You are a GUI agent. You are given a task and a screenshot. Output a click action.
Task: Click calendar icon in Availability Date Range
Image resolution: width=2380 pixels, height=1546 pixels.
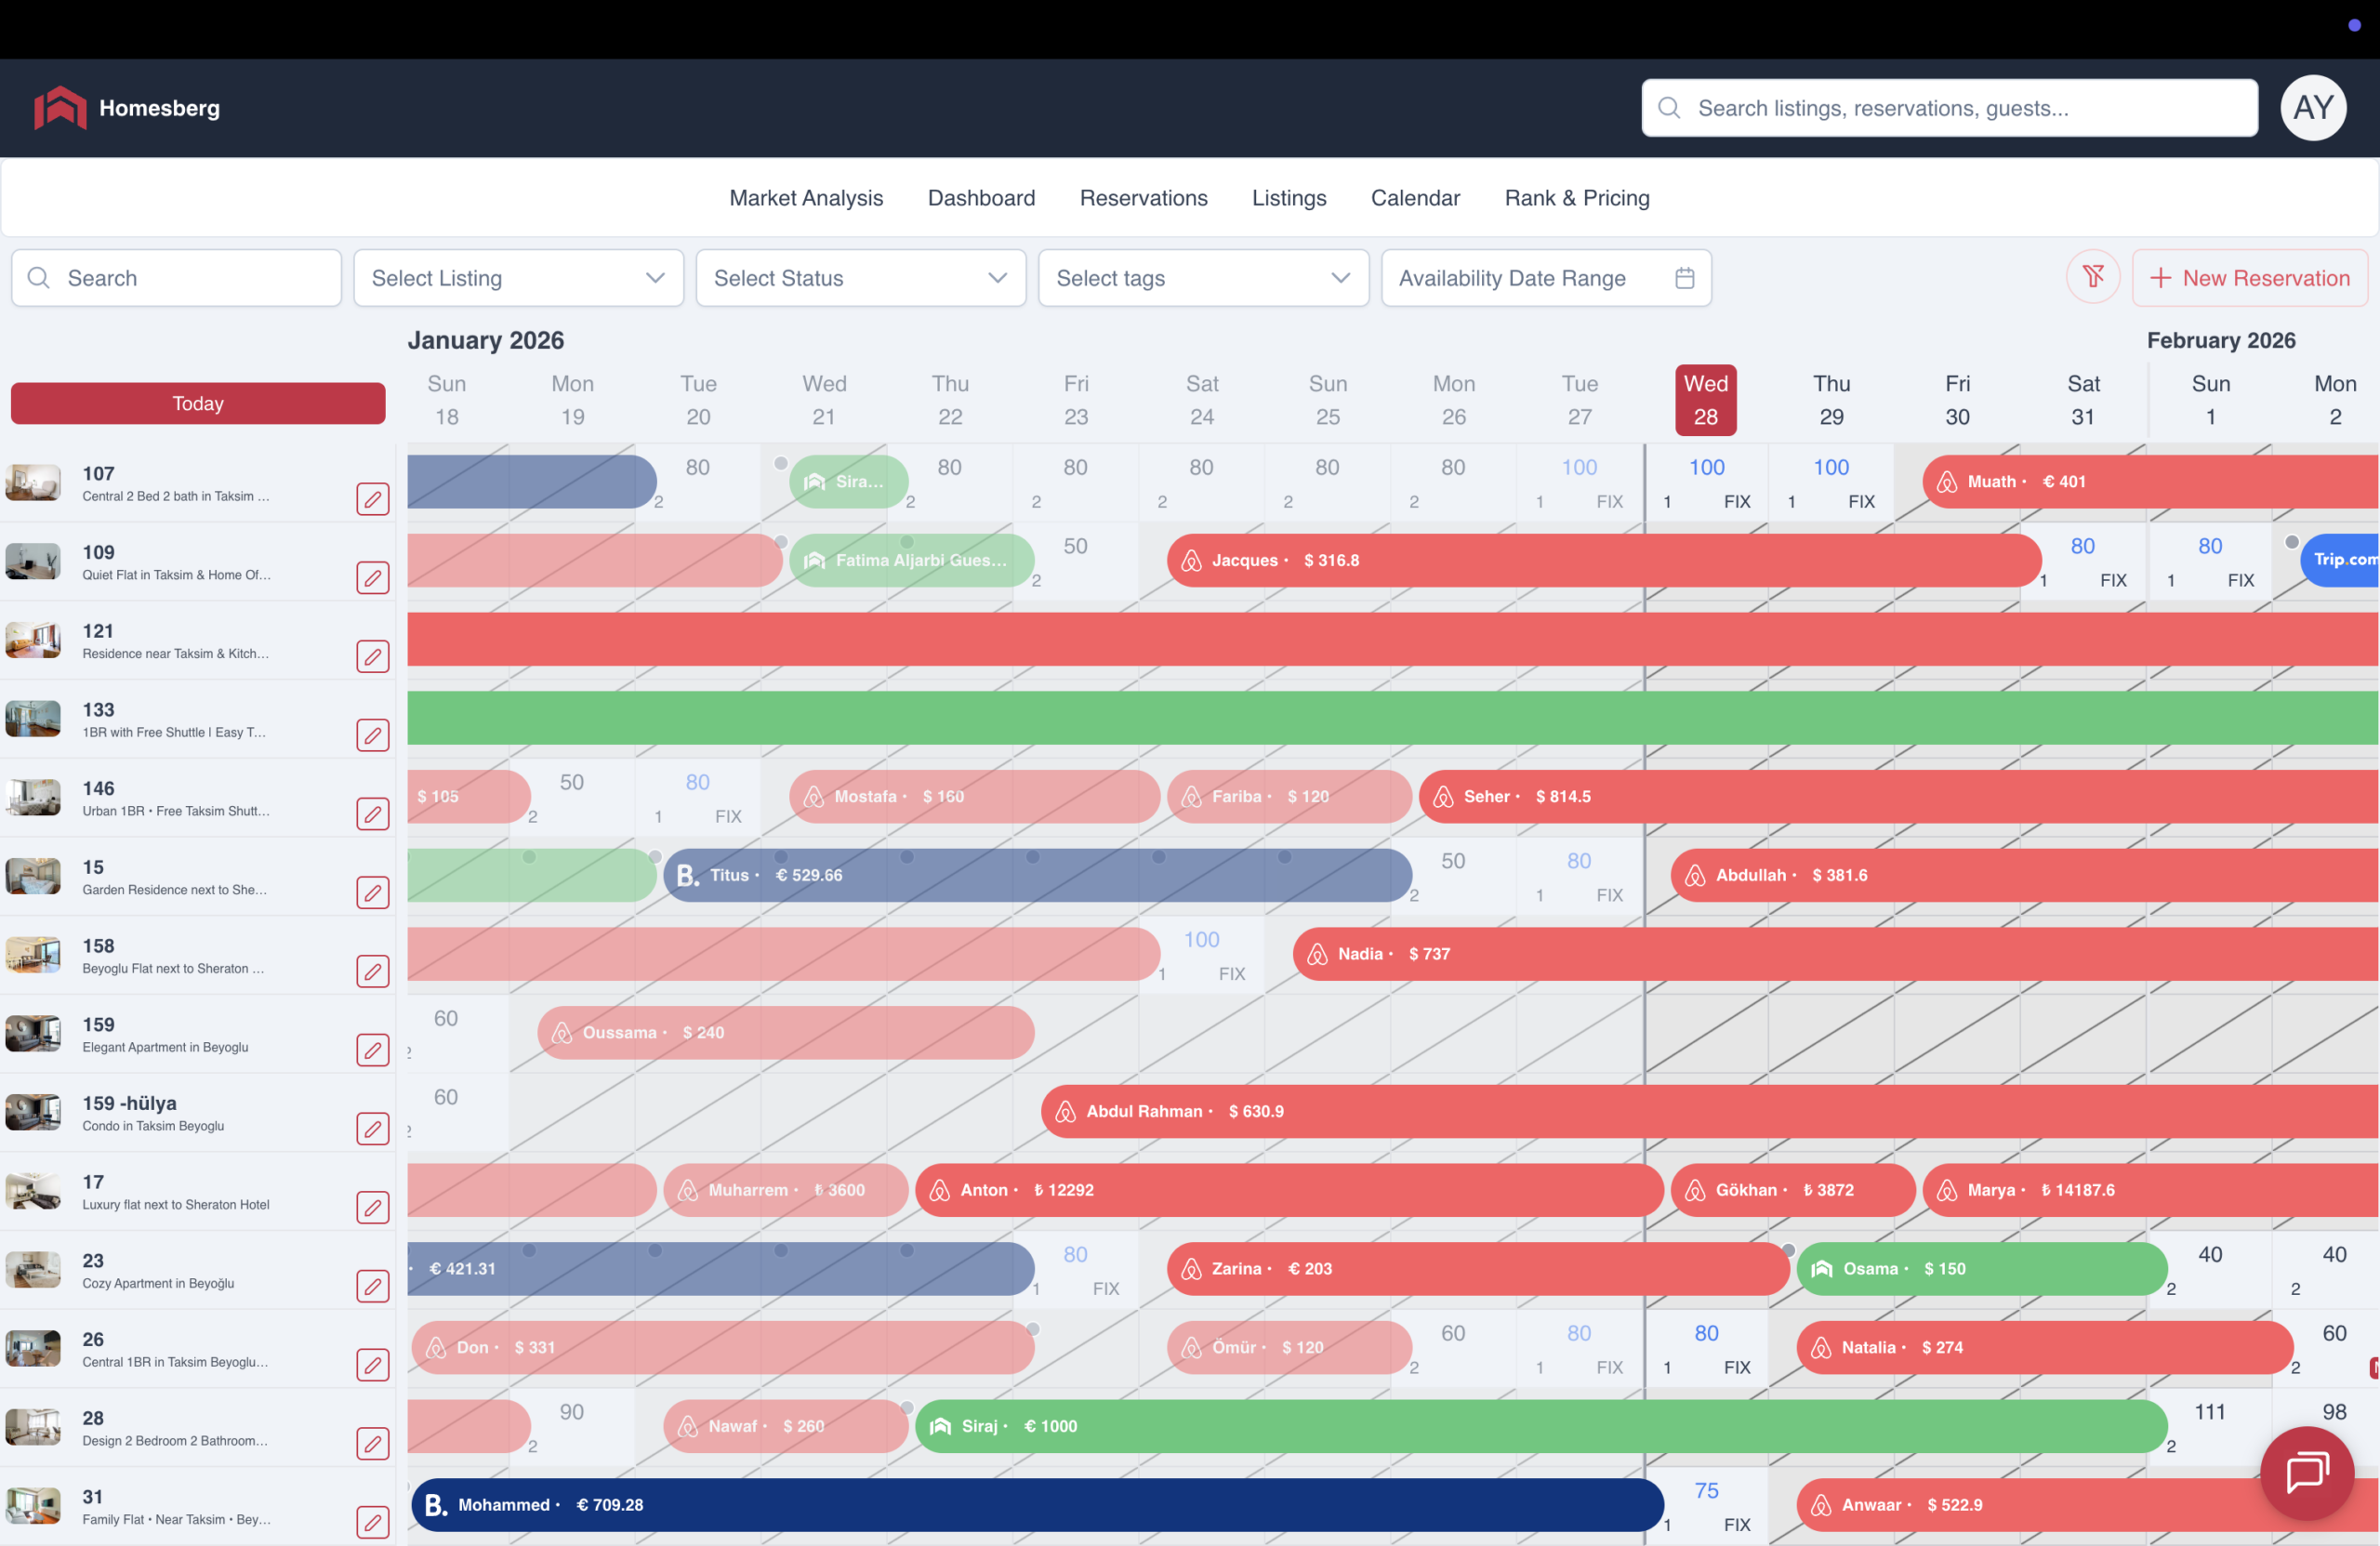pyautogui.click(x=1684, y=278)
